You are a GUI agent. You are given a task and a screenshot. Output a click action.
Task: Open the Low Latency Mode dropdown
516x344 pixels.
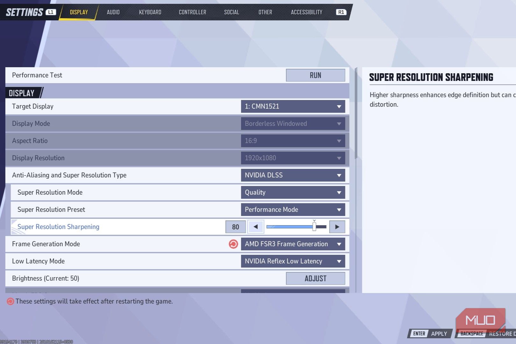pos(293,261)
